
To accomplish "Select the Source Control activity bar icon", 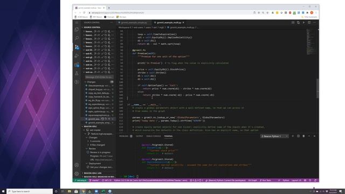I will pos(77,47).
